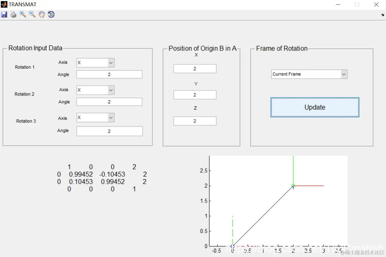Open Rotation 1 Axis dropdown
This screenshot has width=386, height=257.
(x=95, y=63)
